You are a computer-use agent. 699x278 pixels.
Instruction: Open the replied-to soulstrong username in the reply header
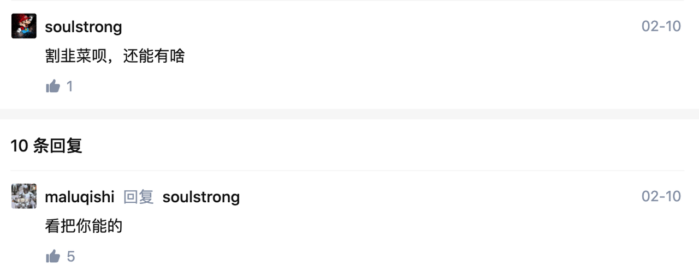[201, 197]
